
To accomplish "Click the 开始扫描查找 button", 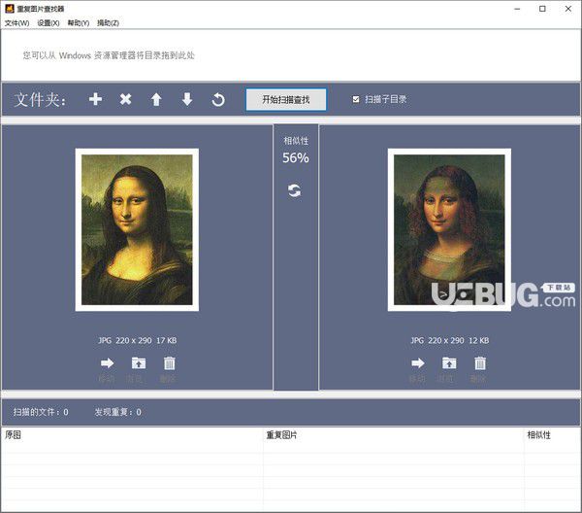I will click(x=286, y=99).
